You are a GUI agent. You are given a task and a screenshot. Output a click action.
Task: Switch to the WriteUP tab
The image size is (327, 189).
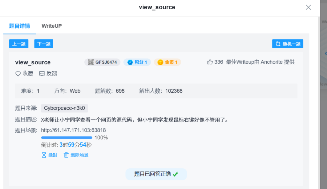point(52,26)
